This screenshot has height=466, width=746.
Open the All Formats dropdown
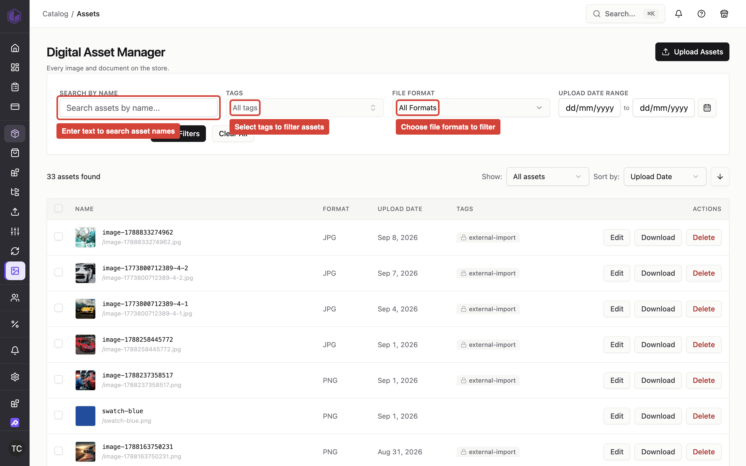pos(471,107)
